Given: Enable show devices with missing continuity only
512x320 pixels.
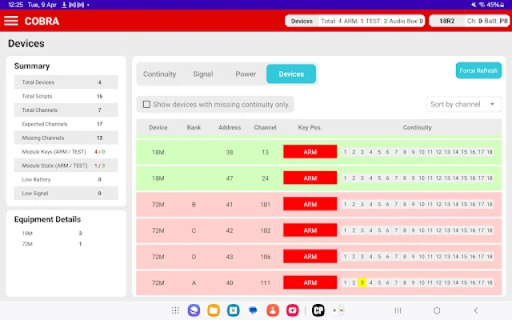Looking at the screenshot, I should tap(146, 104).
